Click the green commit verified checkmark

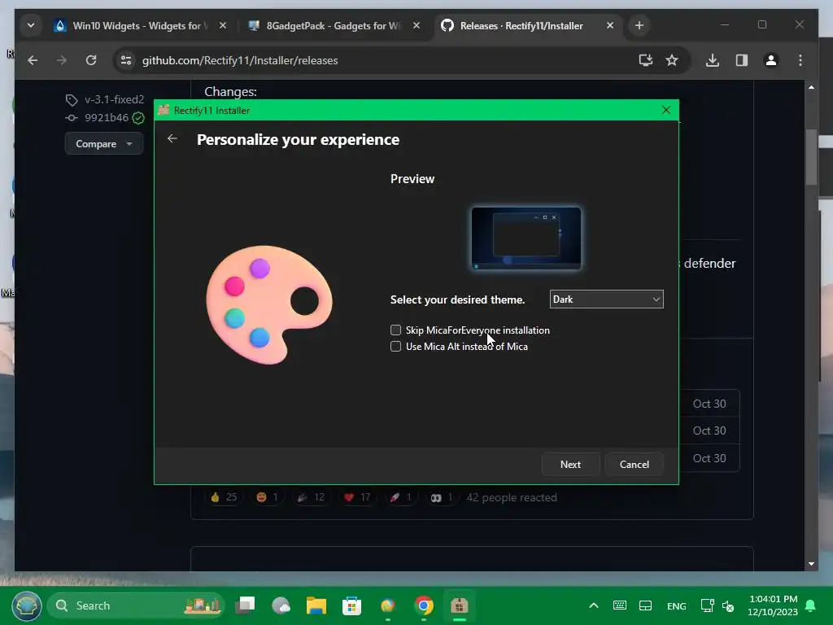coord(138,118)
